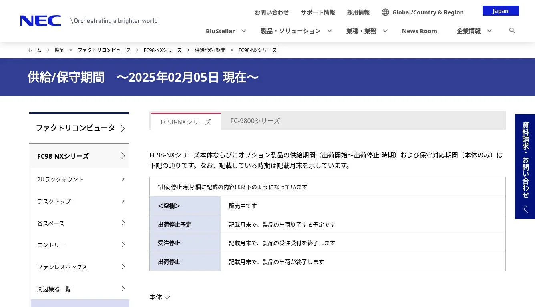This screenshot has width=535, height=307.
Task: Click the chevron beside 周辺機器一覧
Action: coord(123,289)
